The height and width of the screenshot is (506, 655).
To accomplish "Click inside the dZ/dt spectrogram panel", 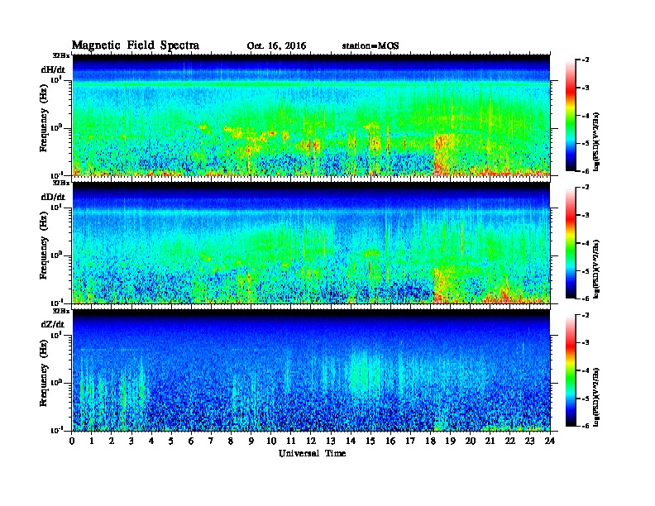I will point(311,370).
